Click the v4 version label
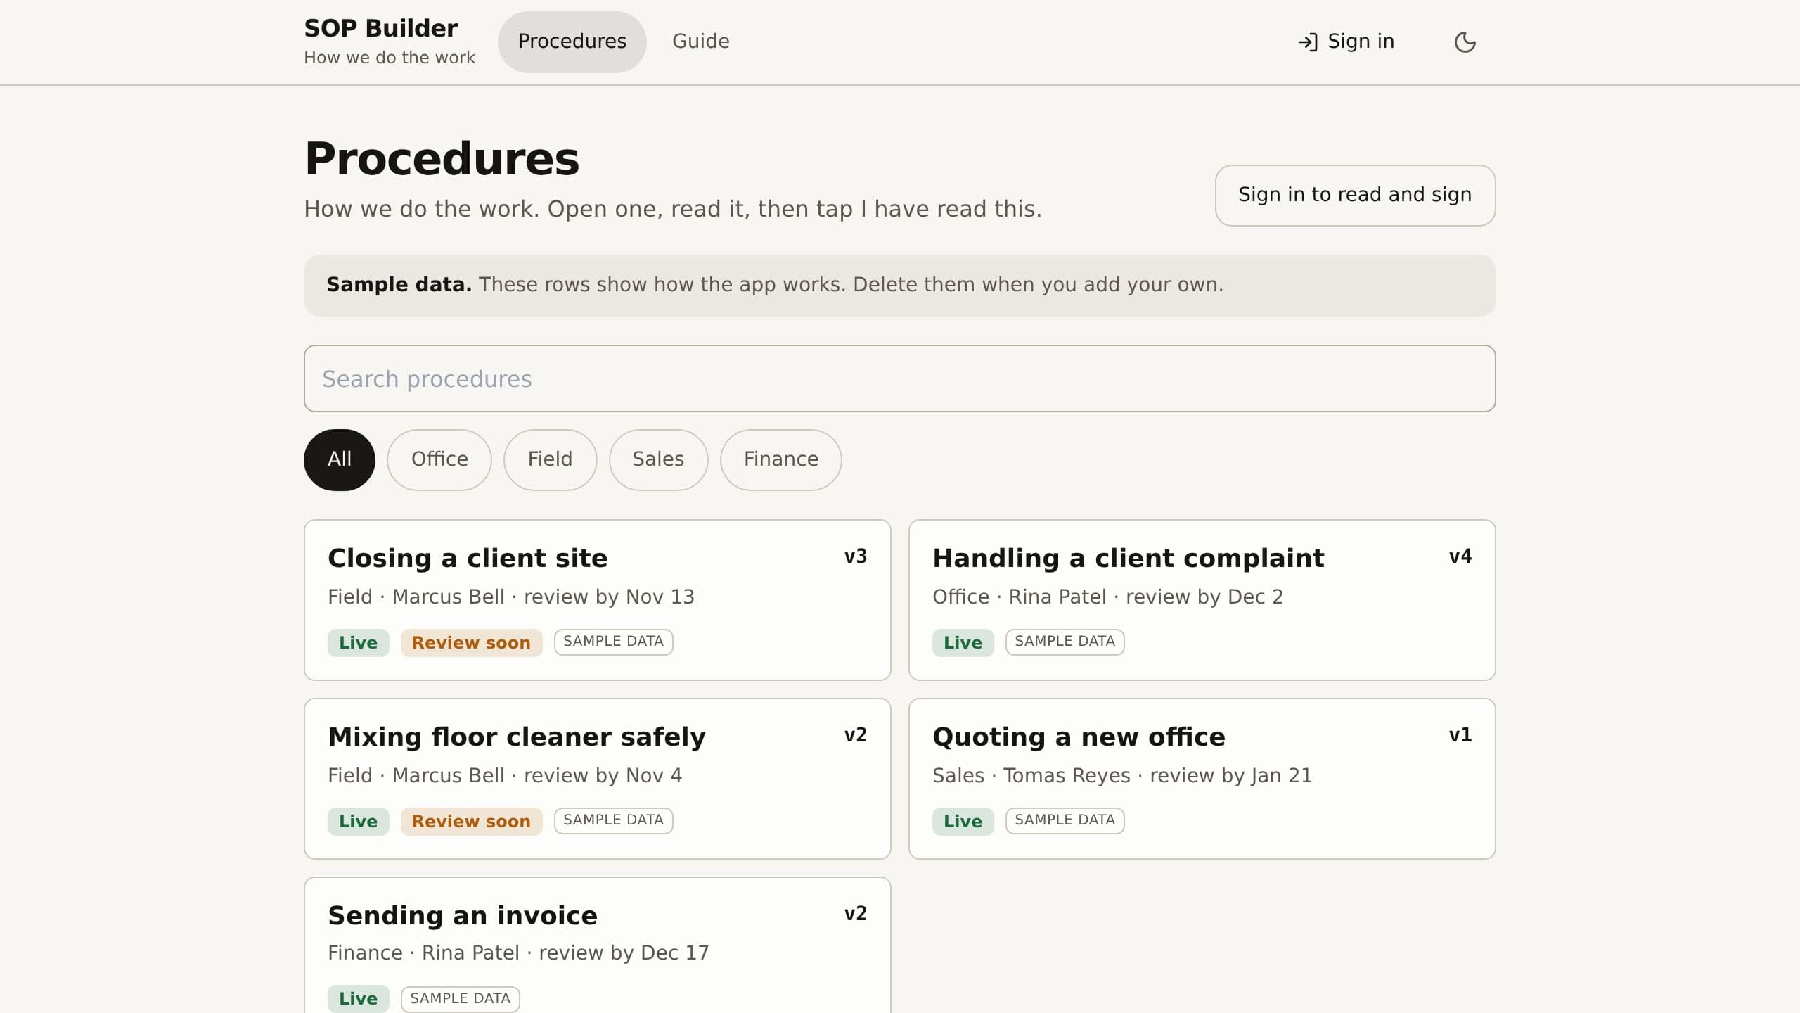 pos(1460,556)
